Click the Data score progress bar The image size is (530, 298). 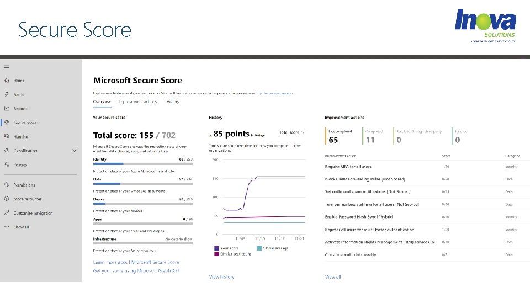click(142, 184)
